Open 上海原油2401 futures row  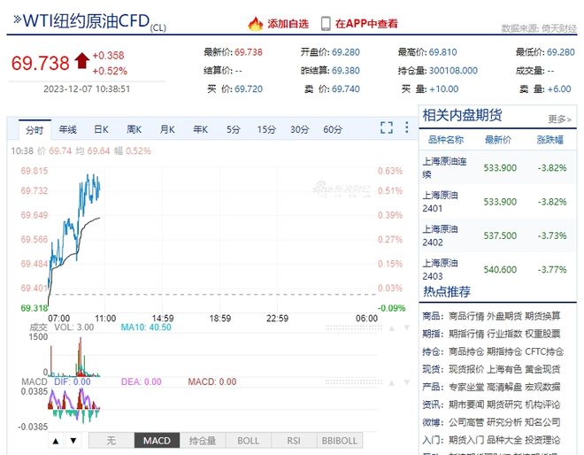(498, 202)
